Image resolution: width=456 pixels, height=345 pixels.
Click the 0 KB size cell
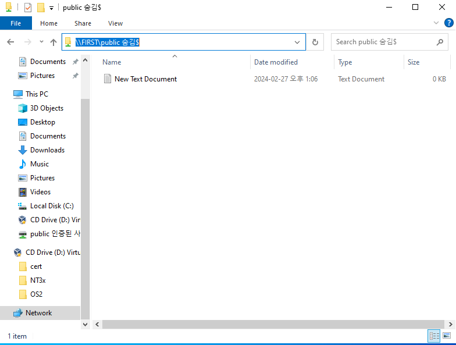[x=439, y=79]
